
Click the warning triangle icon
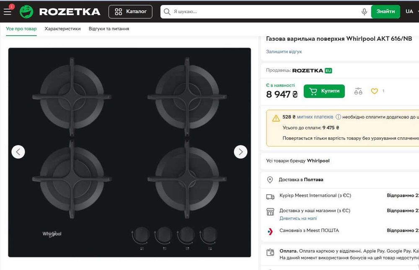(276, 118)
